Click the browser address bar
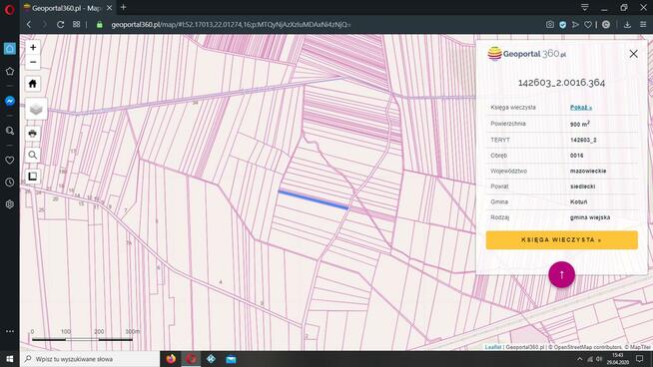 (231, 25)
